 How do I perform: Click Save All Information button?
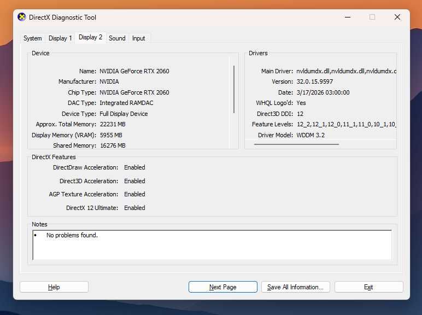click(296, 287)
